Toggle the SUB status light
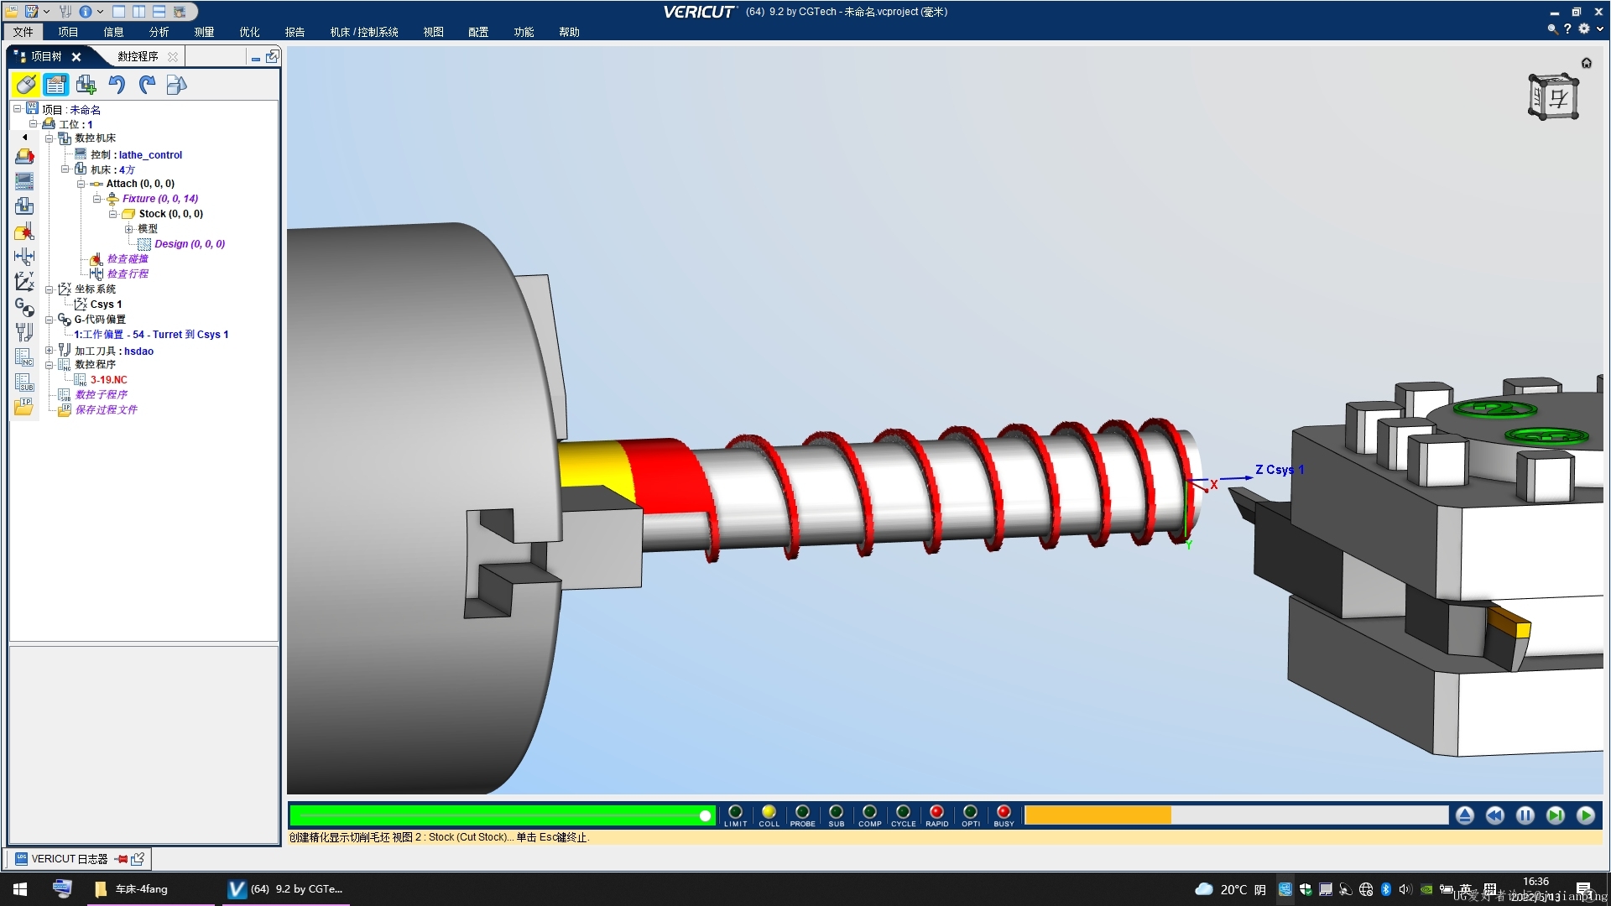Image resolution: width=1611 pixels, height=906 pixels. click(x=836, y=812)
